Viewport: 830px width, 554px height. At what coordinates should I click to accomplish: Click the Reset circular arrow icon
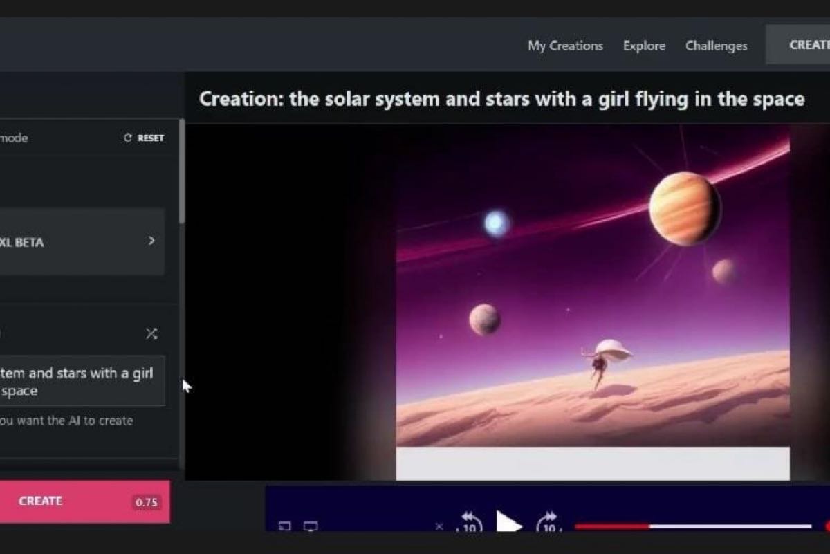(127, 138)
